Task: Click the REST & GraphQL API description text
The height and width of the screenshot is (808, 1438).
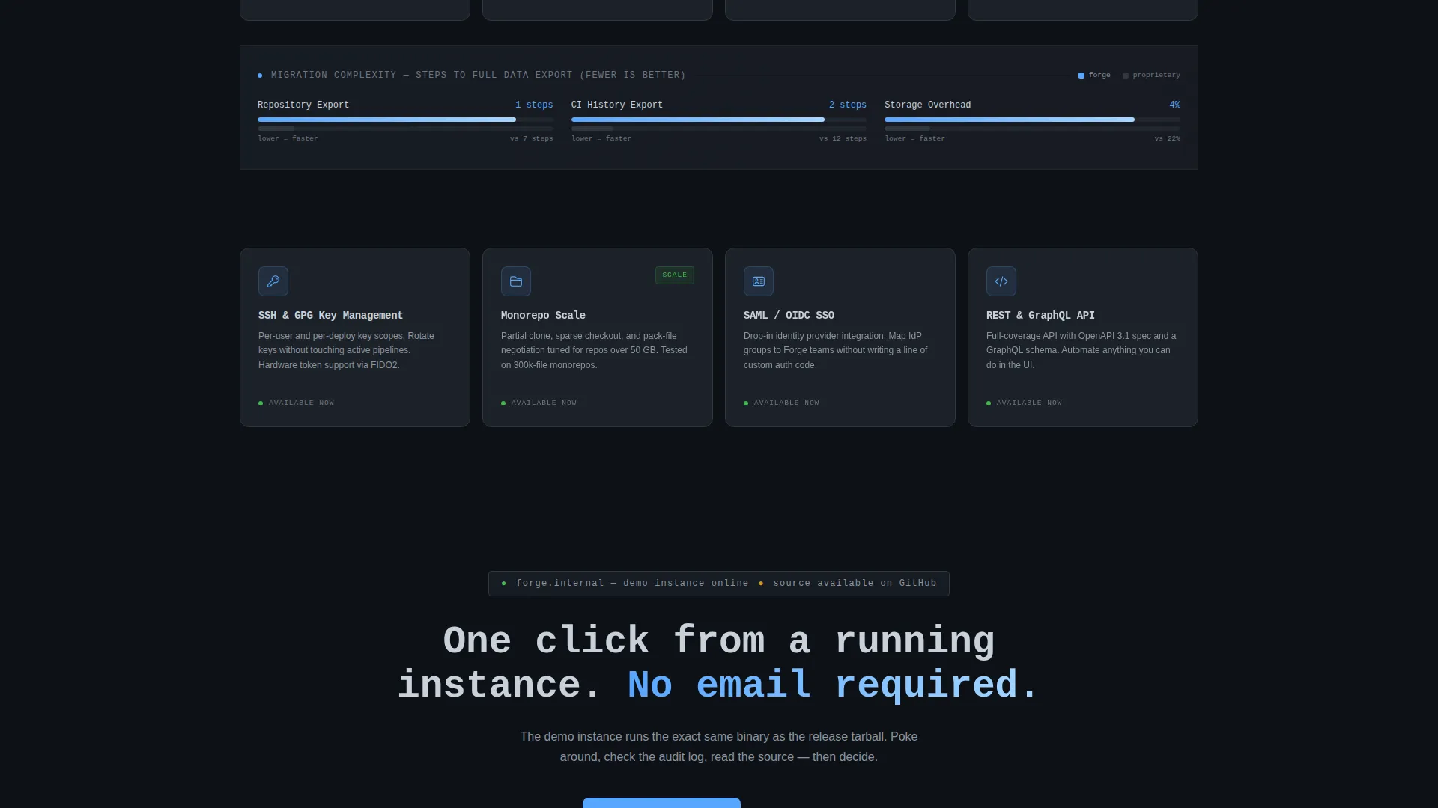Action: [1081, 351]
